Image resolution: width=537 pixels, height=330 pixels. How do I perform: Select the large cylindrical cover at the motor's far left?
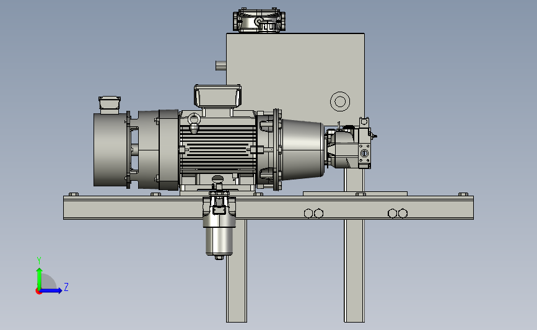tap(110, 150)
